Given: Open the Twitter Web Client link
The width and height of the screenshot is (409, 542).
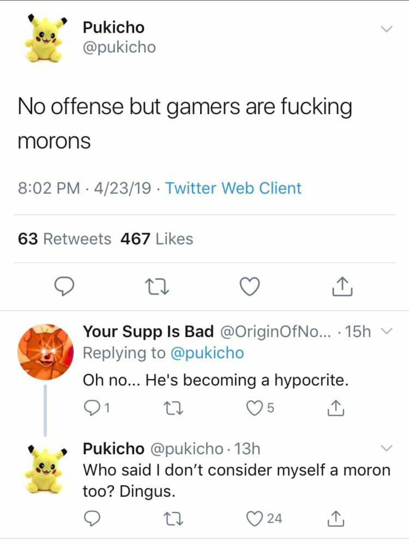Looking at the screenshot, I should [x=233, y=188].
